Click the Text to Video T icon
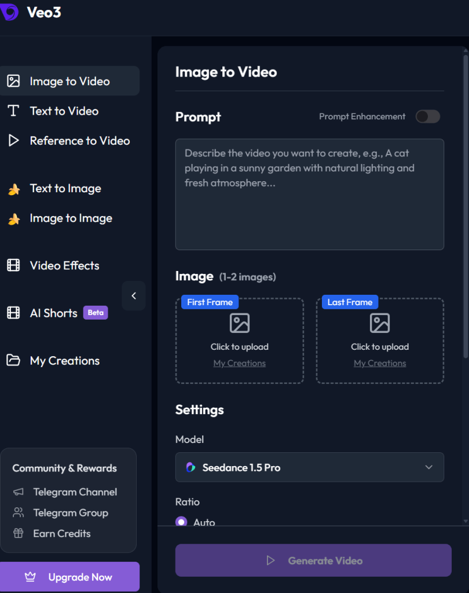 tap(13, 111)
